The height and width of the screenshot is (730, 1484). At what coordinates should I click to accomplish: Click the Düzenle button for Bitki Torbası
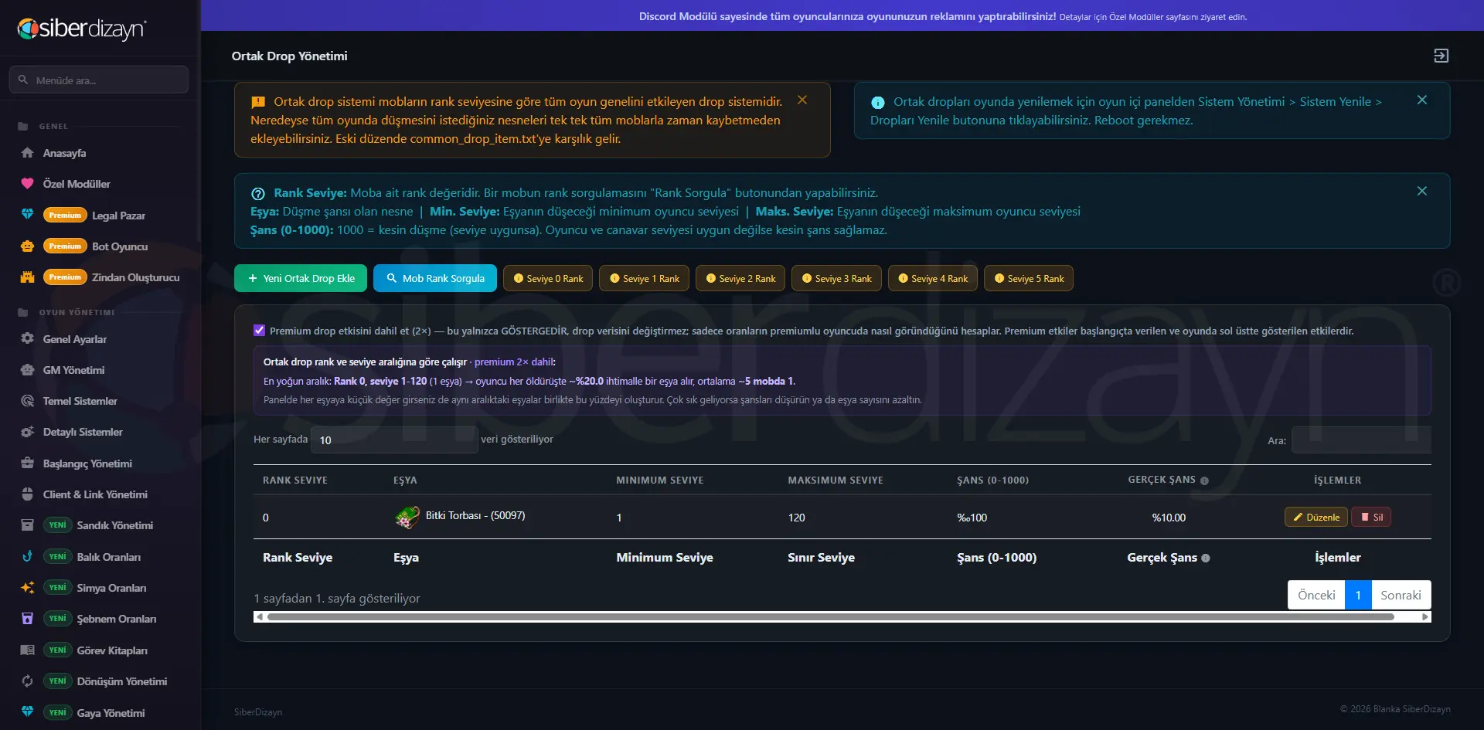(1316, 517)
